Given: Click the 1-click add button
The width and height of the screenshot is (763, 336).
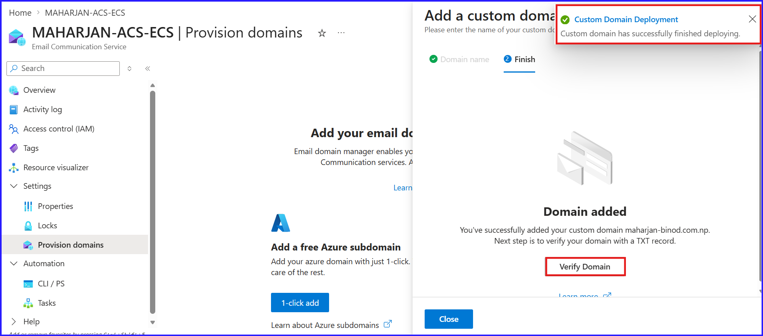Looking at the screenshot, I should point(300,303).
